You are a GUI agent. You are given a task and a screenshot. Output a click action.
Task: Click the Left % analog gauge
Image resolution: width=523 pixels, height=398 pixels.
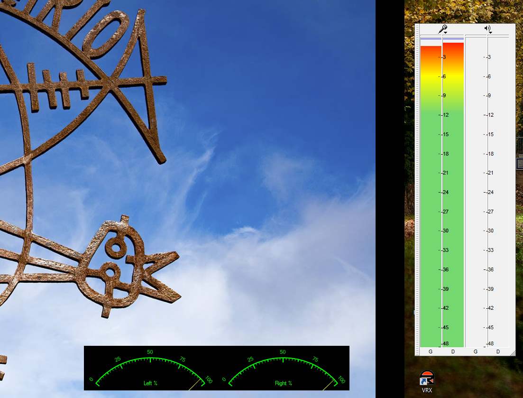[x=150, y=369]
